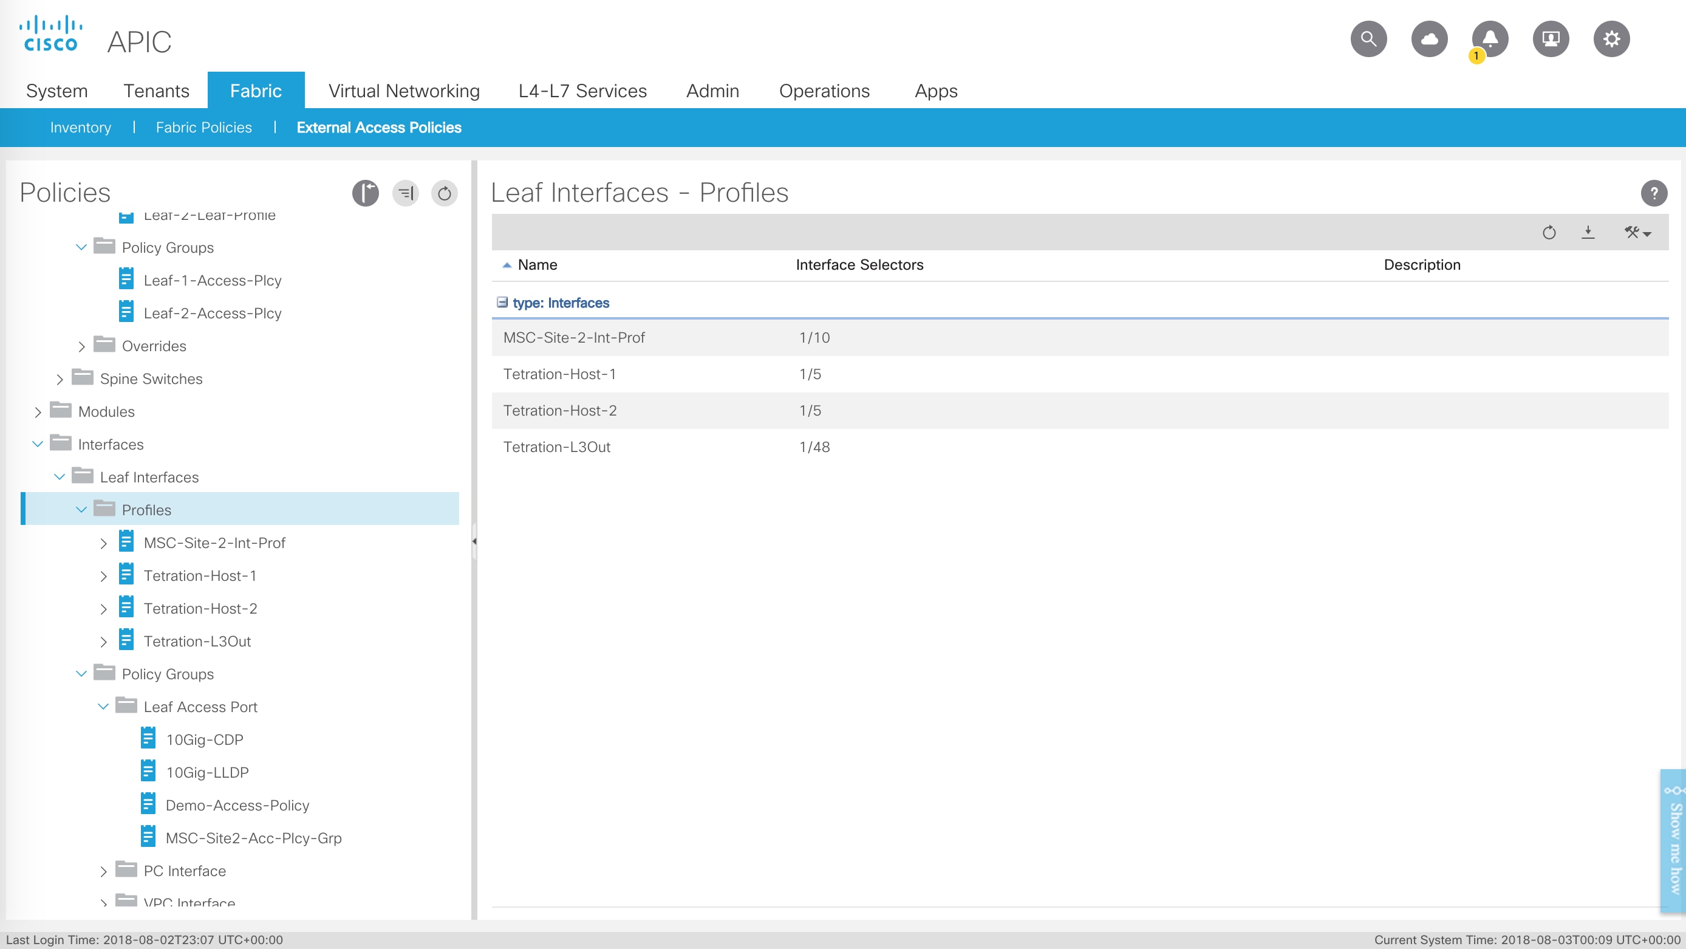Open the tools wrench dropdown
Screen dimensions: 1686x949
pos(1637,232)
